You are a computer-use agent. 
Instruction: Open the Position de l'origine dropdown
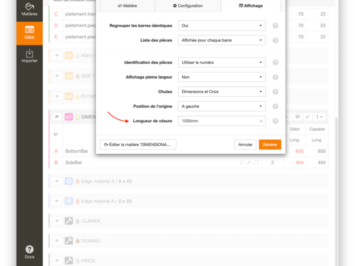[x=221, y=106]
